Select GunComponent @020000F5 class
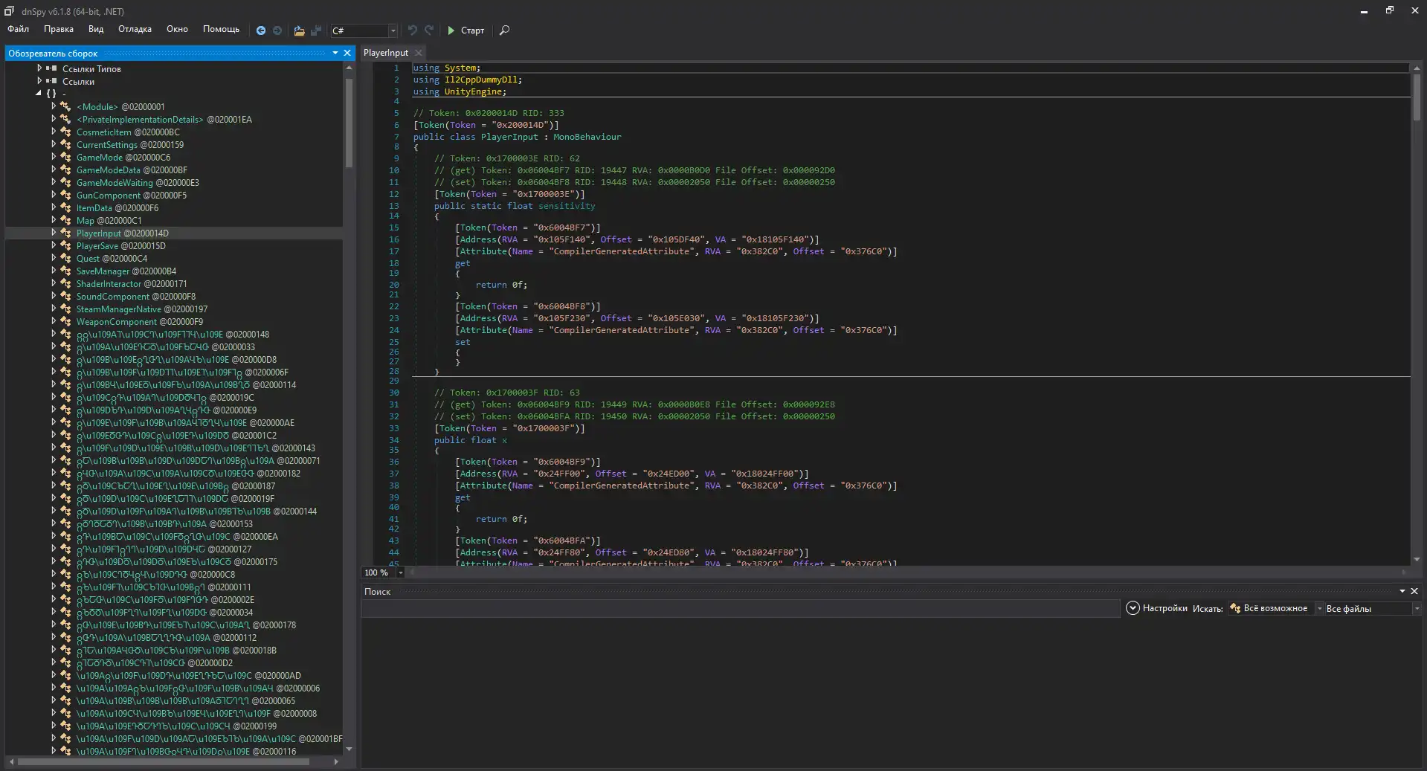Viewport: 1427px width, 771px height. point(131,195)
